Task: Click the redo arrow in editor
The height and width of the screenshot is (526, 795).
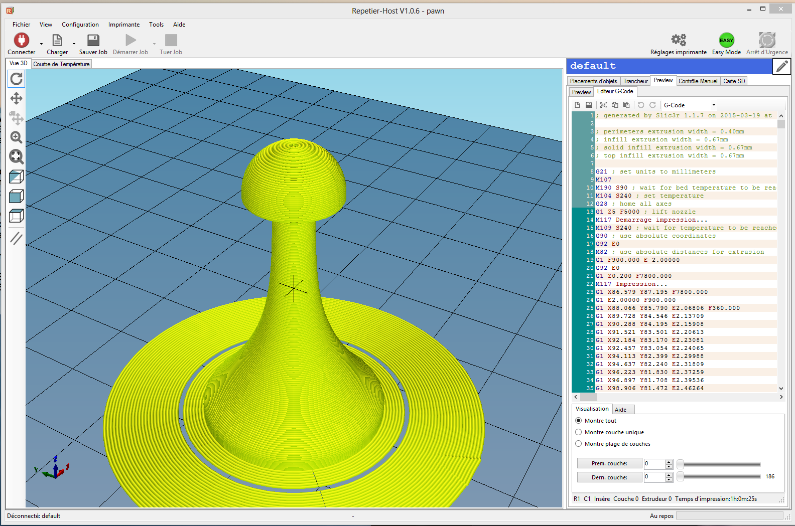Action: pos(652,105)
